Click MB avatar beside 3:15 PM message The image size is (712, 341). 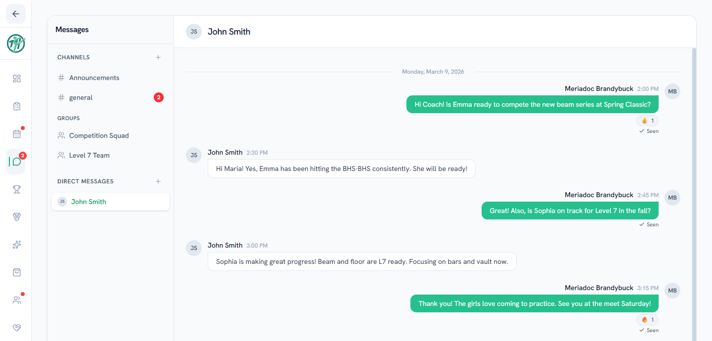click(x=672, y=291)
